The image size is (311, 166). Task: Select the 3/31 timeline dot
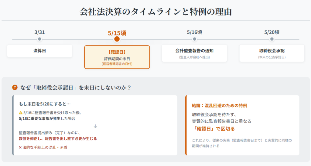pyautogui.click(x=39, y=39)
